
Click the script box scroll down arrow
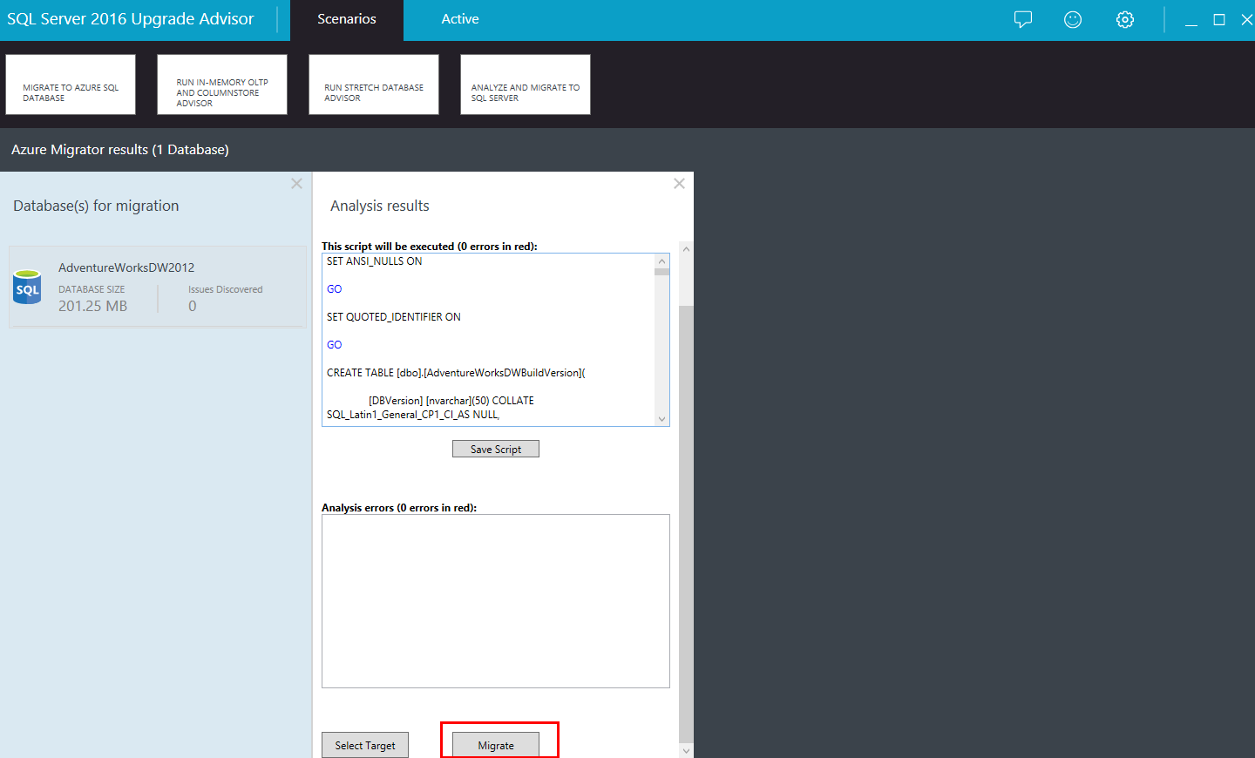click(662, 419)
